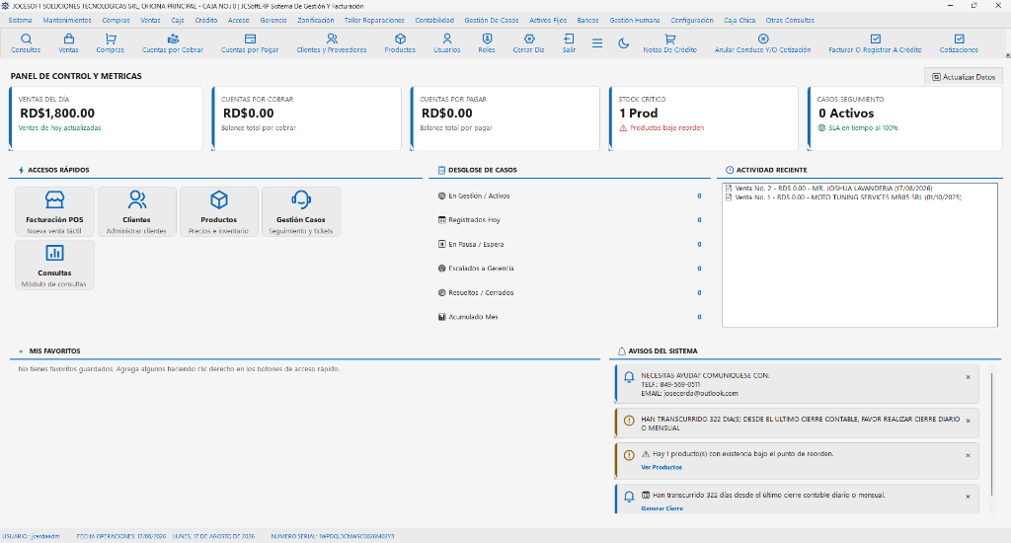Dismiss the punto de reorden notice
This screenshot has width=1011, height=543.
coord(968,455)
